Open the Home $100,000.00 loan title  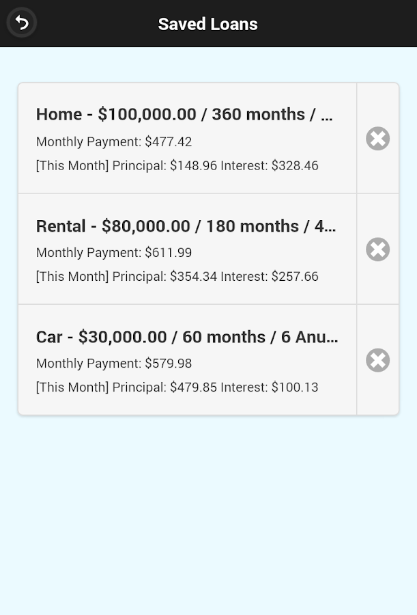pyautogui.click(x=184, y=114)
